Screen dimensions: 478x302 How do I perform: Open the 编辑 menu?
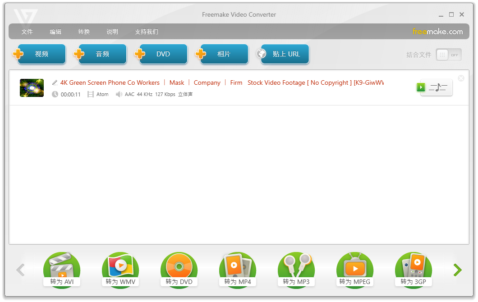click(x=55, y=32)
